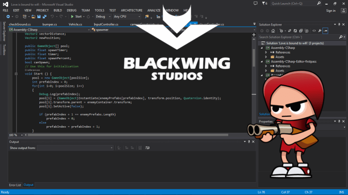Open the Toolbox side tab
This screenshot has width=348, height=195.
pyautogui.click(x=4, y=50)
